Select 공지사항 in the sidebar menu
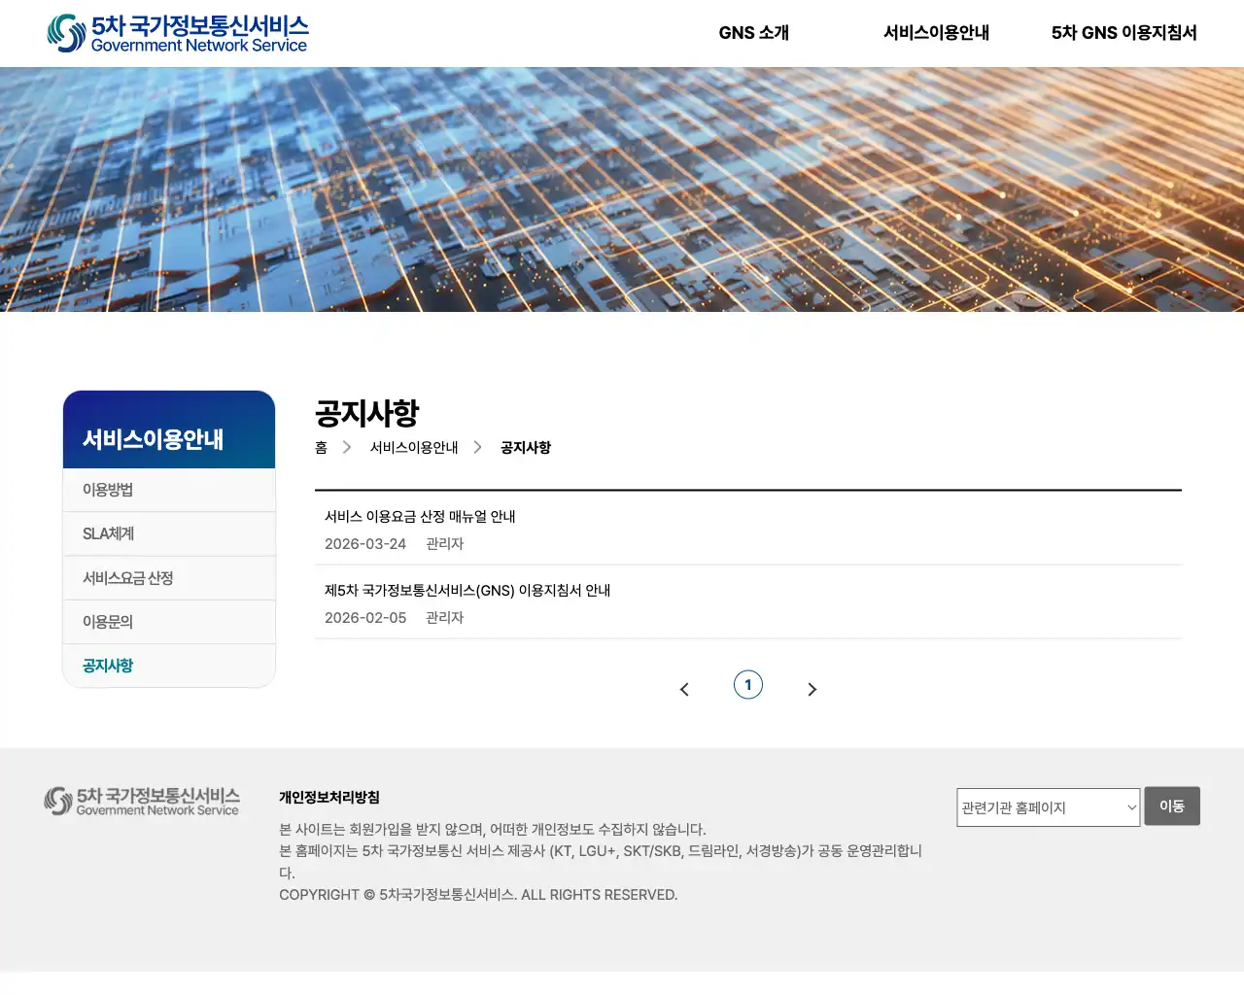 pyautogui.click(x=107, y=666)
